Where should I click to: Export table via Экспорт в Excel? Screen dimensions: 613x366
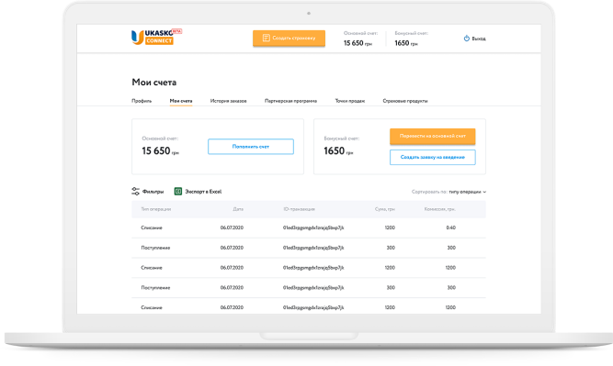[203, 192]
